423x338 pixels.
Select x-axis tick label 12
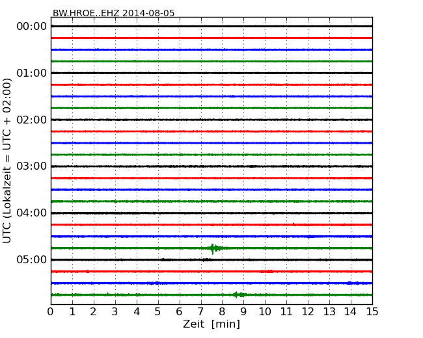308,312
